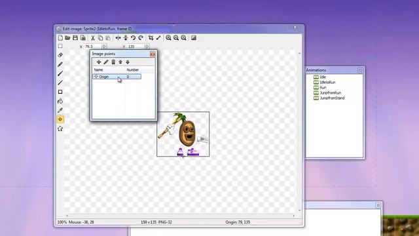
Task: Click the 100% zoom status text
Action: pyautogui.click(x=62, y=222)
